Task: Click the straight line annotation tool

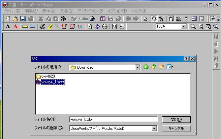Action: tap(57, 27)
